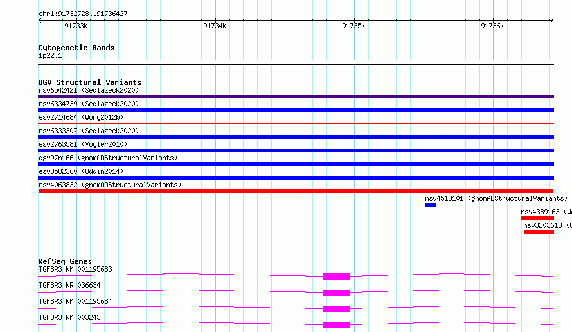The height and width of the screenshot is (332, 572).
Task: Click the thin red esv2714684 variant line
Action: [296, 124]
